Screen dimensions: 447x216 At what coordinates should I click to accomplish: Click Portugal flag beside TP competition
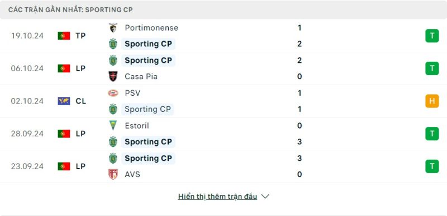tap(64, 36)
